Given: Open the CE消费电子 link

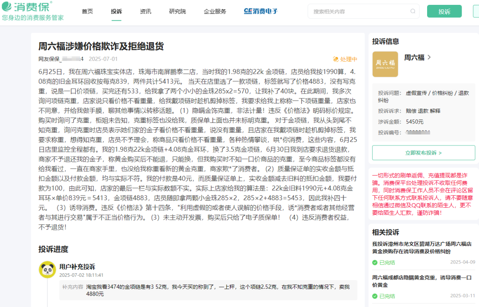Looking at the screenshot, I should (261, 11).
